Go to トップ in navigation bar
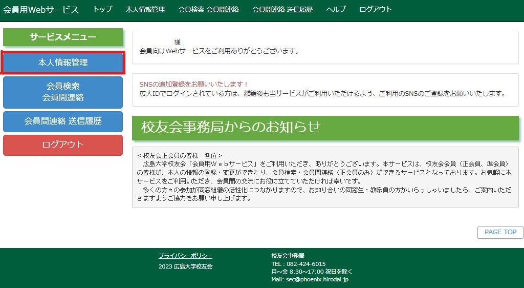The height and width of the screenshot is (288, 524). (102, 9)
